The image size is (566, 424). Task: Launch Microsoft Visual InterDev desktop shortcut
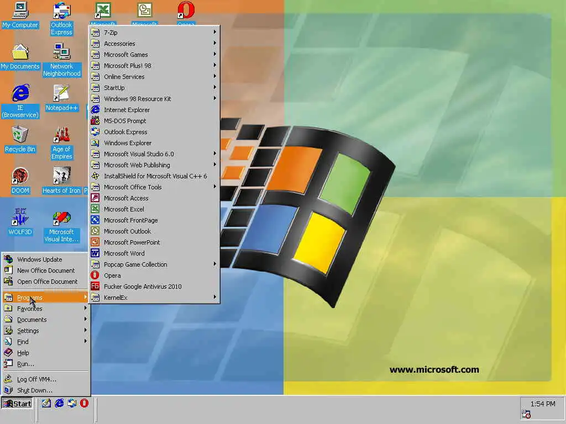pyautogui.click(x=61, y=226)
